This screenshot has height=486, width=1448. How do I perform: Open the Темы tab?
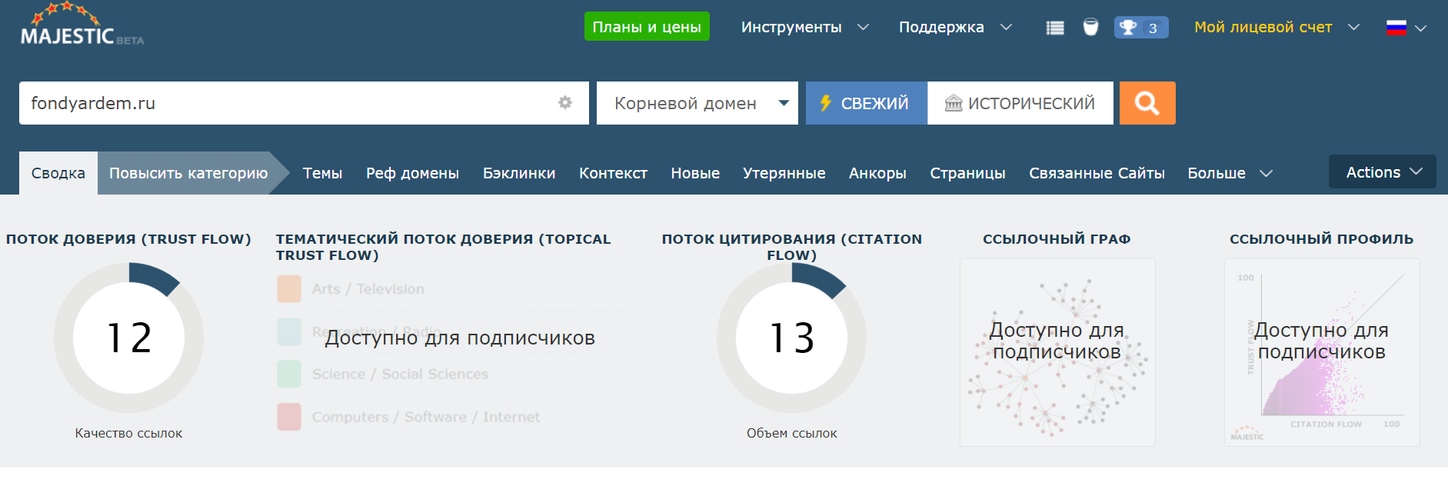tap(322, 173)
